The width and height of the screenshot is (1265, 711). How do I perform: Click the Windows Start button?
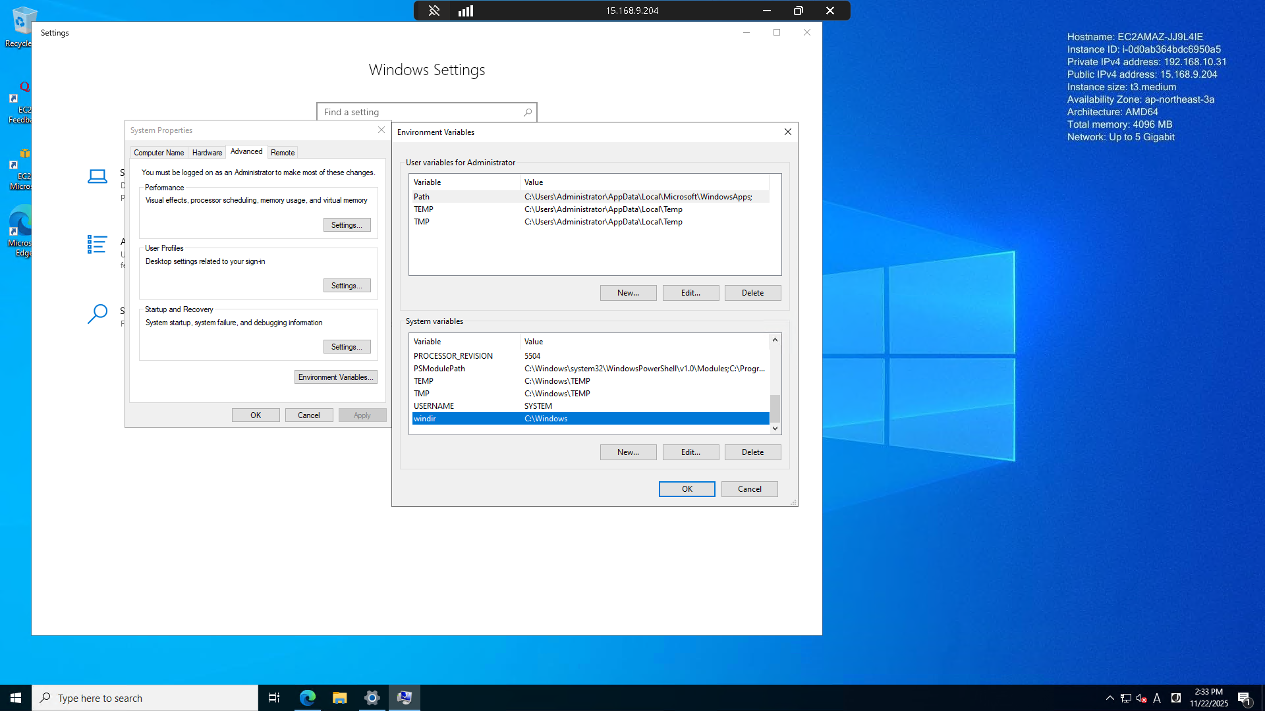click(16, 698)
